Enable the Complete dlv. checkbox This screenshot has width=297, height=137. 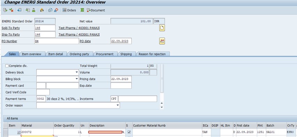(7, 66)
